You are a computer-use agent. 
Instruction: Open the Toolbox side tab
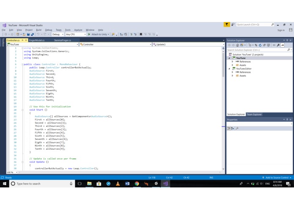click(3, 42)
